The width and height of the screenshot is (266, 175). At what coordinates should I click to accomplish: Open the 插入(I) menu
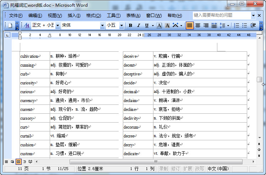[x=74, y=16]
